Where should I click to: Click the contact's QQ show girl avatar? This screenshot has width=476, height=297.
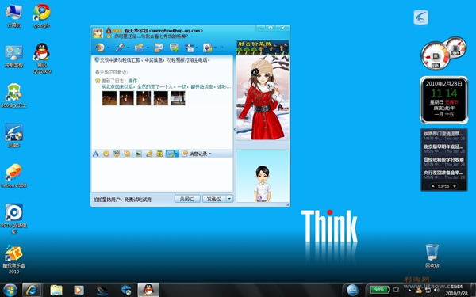pos(263,97)
